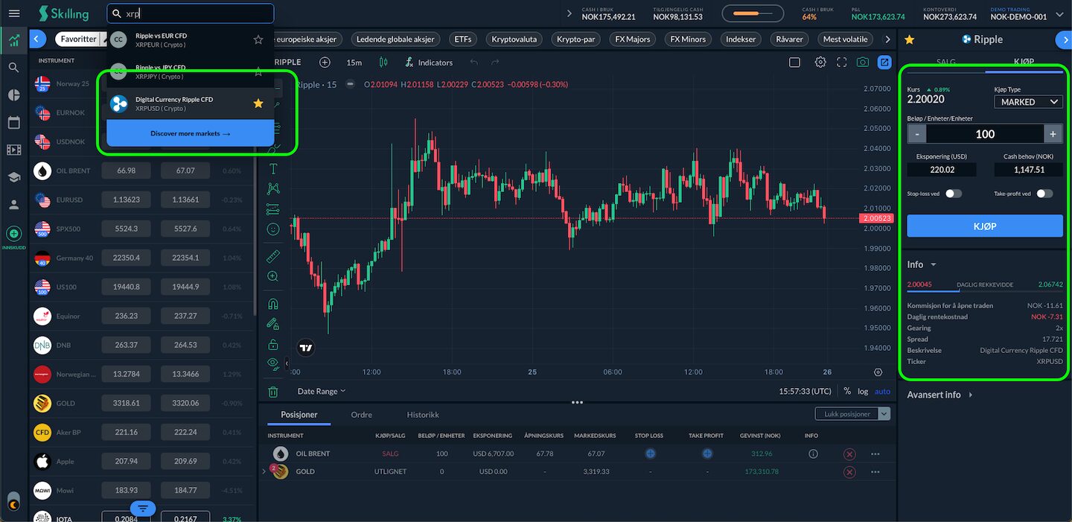Select the Kryptovaluta category
Image resolution: width=1072 pixels, height=522 pixels.
[x=516, y=39]
